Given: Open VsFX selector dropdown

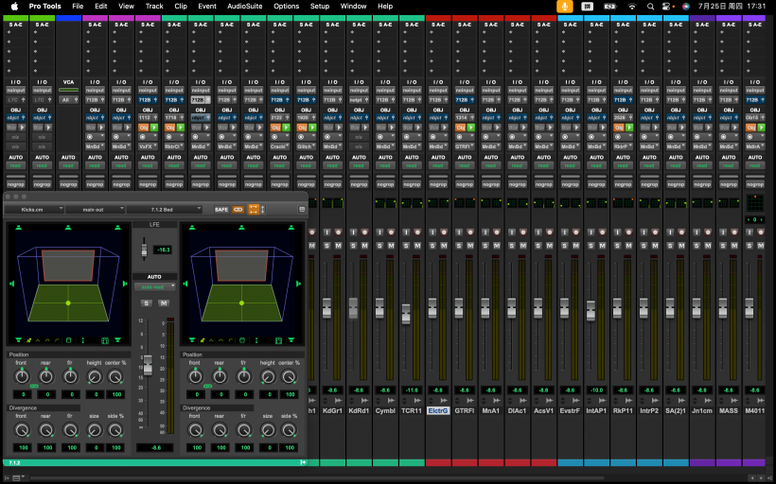Looking at the screenshot, I should tap(148, 147).
